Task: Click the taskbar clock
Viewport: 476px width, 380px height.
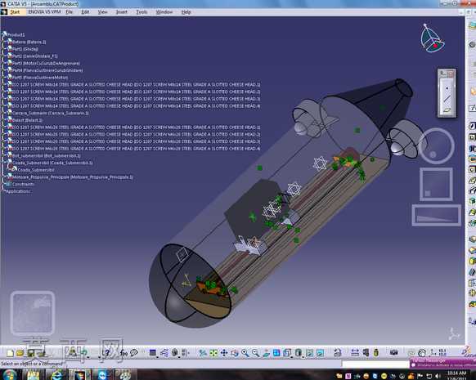Action: [x=456, y=375]
